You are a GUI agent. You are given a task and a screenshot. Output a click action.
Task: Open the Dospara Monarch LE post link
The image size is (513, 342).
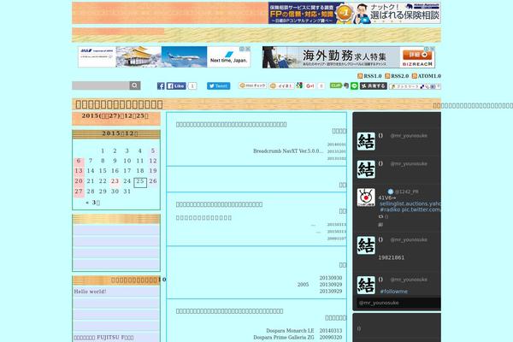(290, 331)
